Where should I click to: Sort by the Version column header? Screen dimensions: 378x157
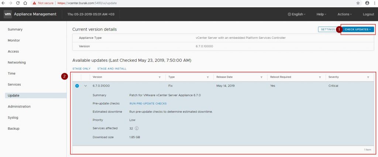[x=97, y=77]
